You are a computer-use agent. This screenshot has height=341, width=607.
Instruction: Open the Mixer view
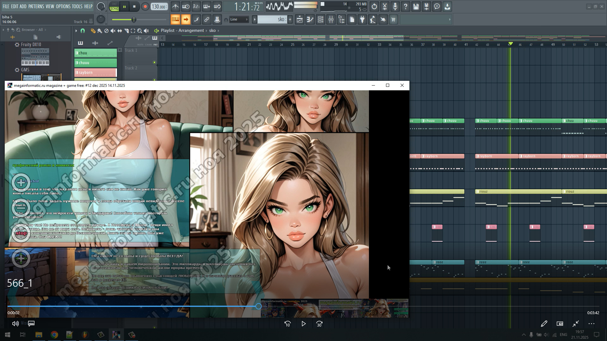pyautogui.click(x=331, y=20)
